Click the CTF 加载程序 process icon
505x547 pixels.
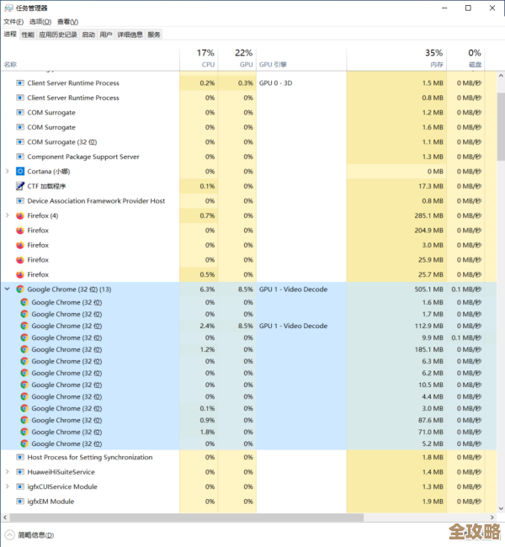point(20,186)
